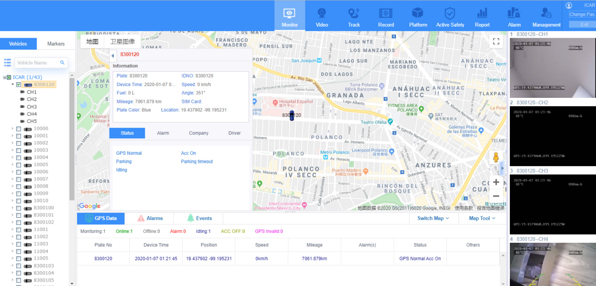The image size is (596, 286).
Task: Zoom in on the map
Action: tap(496, 182)
